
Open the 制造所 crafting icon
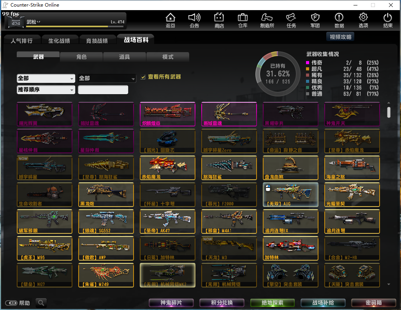click(x=267, y=20)
